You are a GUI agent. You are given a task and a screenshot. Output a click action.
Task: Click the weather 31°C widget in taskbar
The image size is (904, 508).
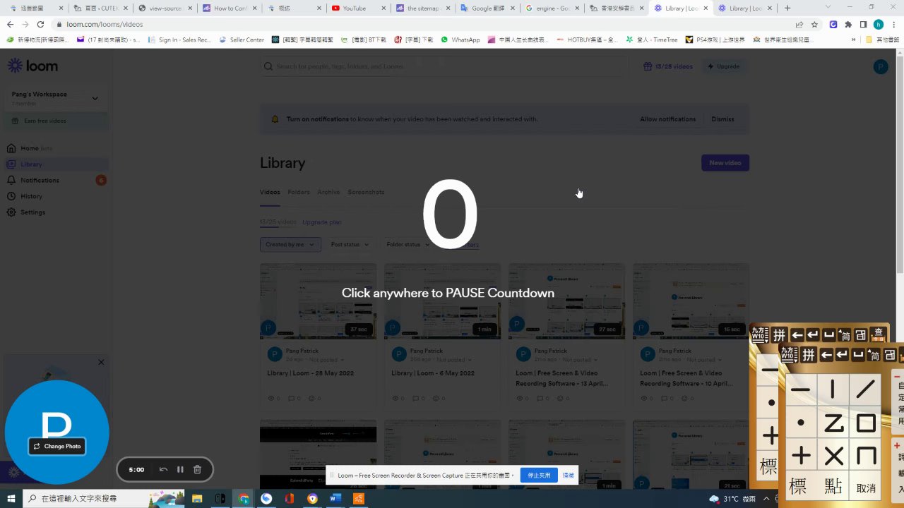(x=732, y=499)
